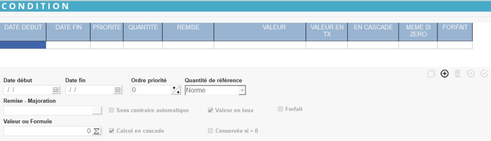Click the add condition plus icon
Image resolution: width=491 pixels, height=141 pixels.
445,74
